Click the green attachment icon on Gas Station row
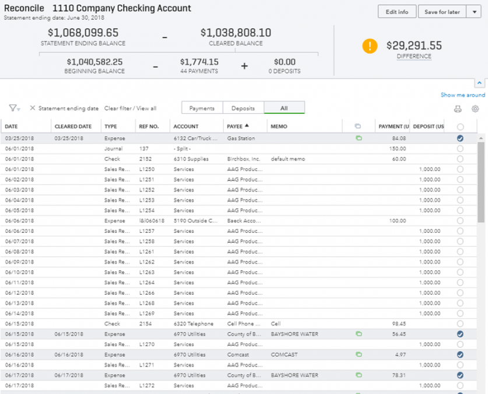Viewport: 488px width, 394px height. [359, 138]
